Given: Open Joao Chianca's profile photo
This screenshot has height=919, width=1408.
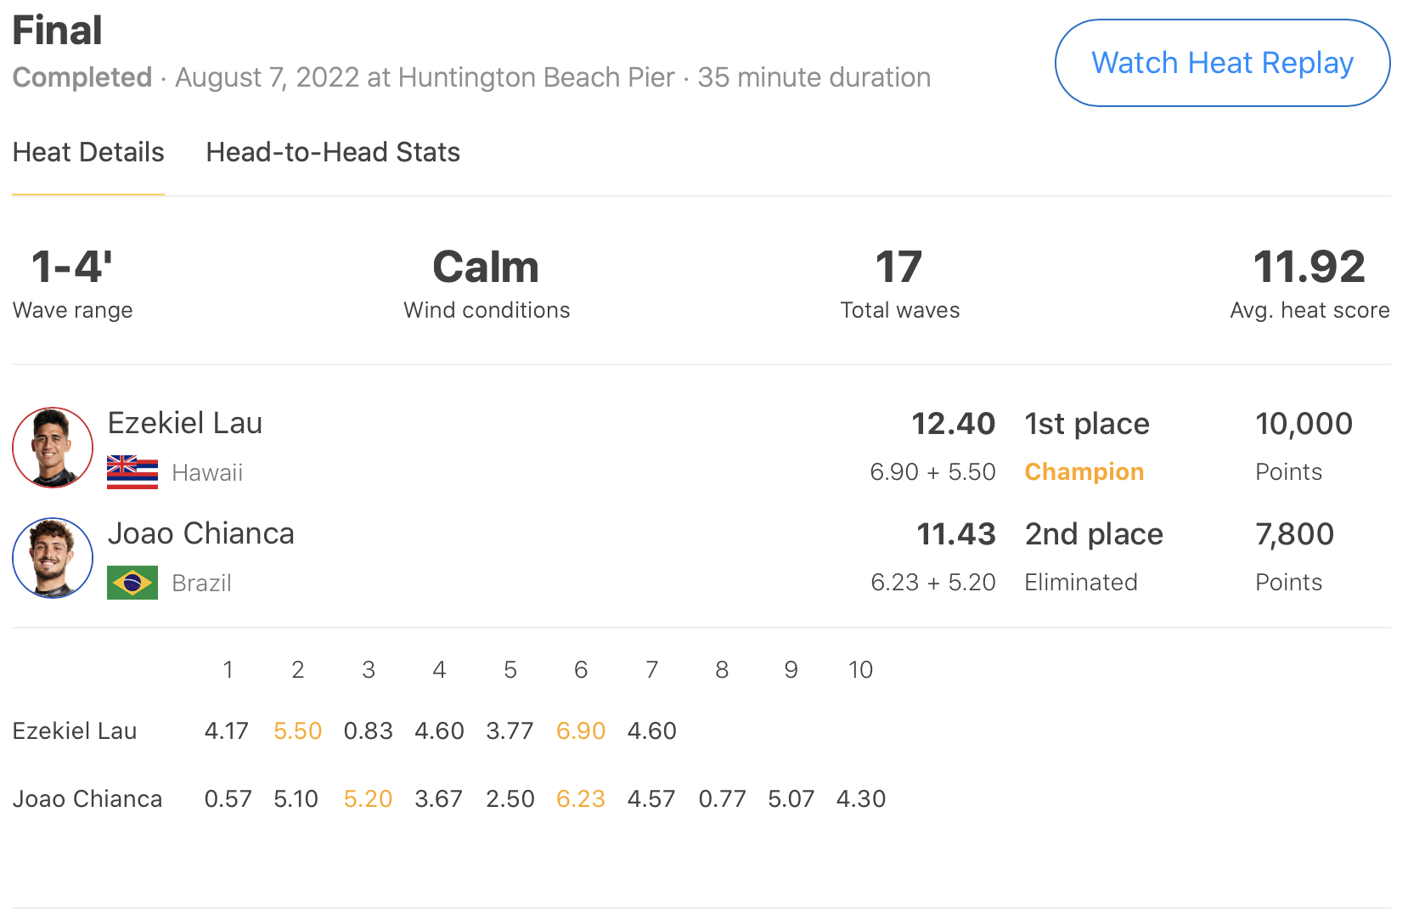Looking at the screenshot, I should (53, 558).
